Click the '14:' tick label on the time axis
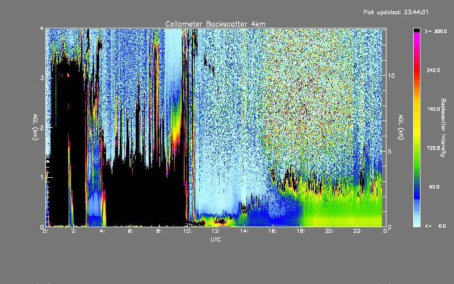 (x=245, y=231)
